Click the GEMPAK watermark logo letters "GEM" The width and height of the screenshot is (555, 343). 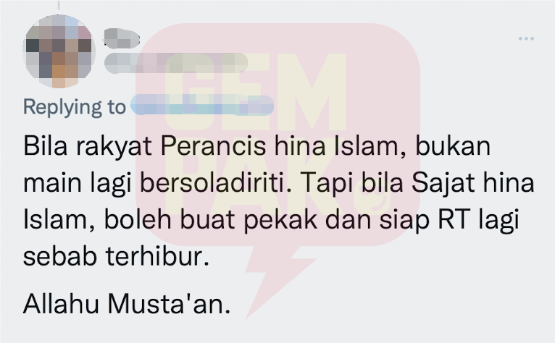tap(255, 92)
